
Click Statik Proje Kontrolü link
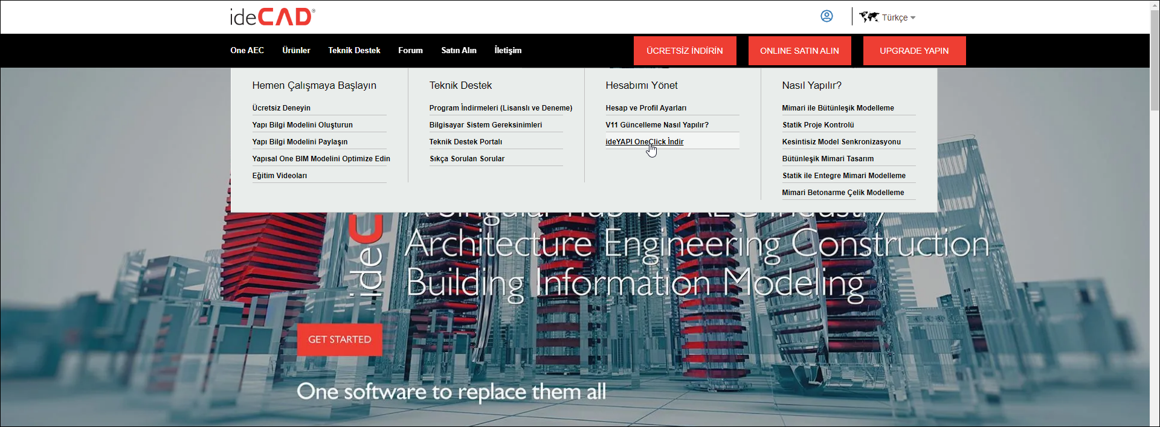tap(818, 125)
